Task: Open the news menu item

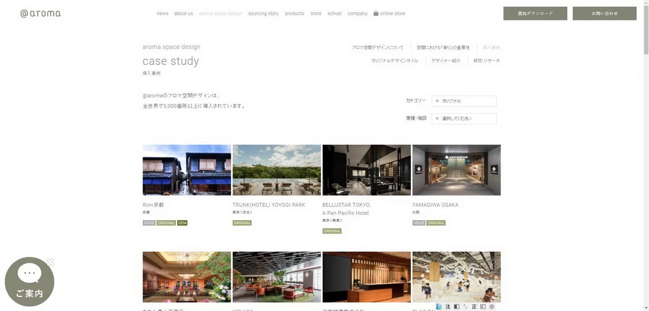Action: pos(163,13)
